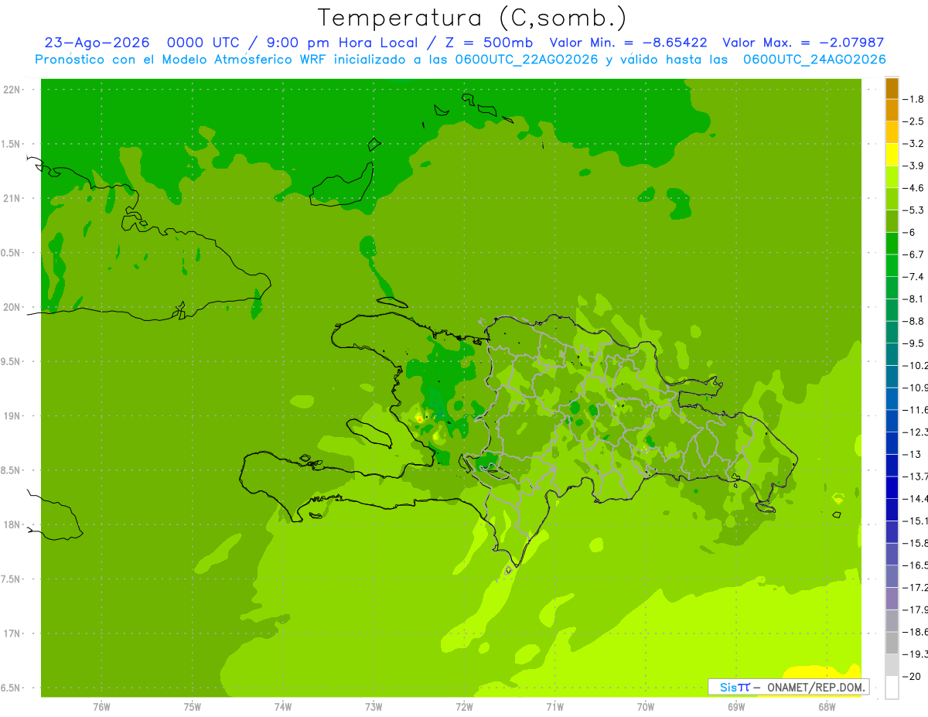The image size is (928, 717).
Task: Click the 1.5N latitude axis label
Action: 12,144
